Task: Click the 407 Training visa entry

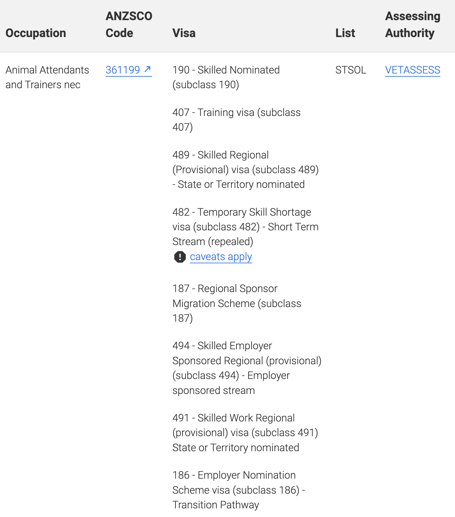Action: tap(236, 120)
